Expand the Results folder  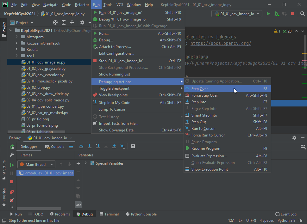coord(16,49)
